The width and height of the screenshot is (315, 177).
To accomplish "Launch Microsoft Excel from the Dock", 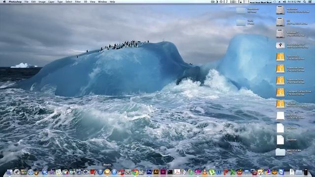I will [x=232, y=172].
